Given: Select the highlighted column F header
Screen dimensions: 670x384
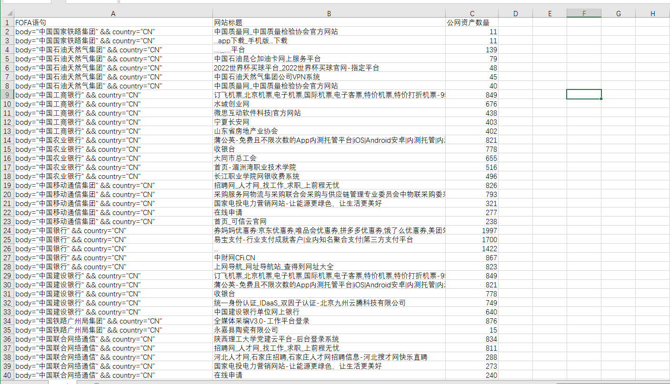Looking at the screenshot, I should [584, 14].
